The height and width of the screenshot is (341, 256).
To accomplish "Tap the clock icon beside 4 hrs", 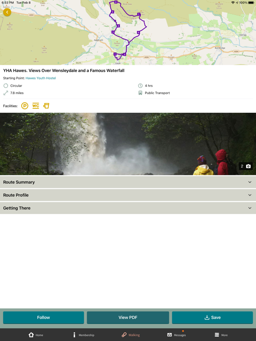I will click(x=140, y=86).
